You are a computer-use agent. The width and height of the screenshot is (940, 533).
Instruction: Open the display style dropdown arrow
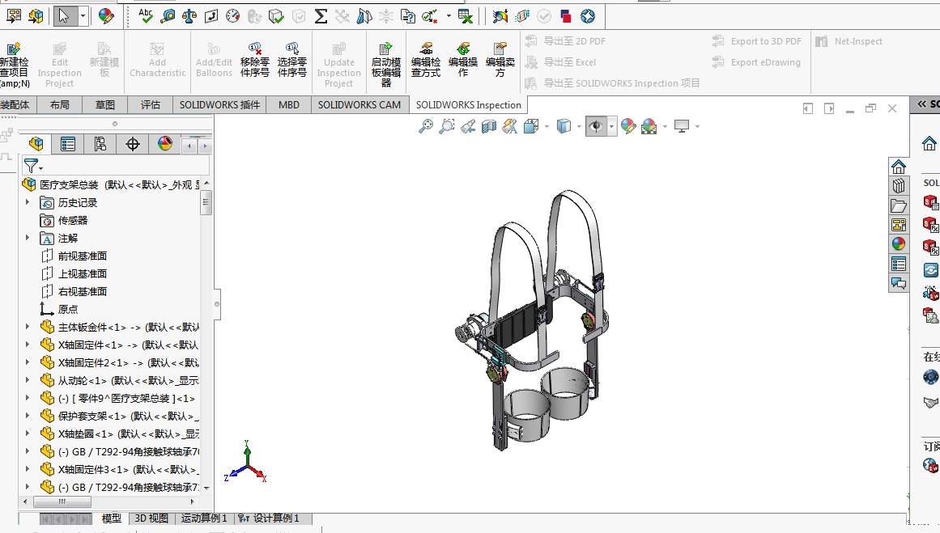point(579,127)
